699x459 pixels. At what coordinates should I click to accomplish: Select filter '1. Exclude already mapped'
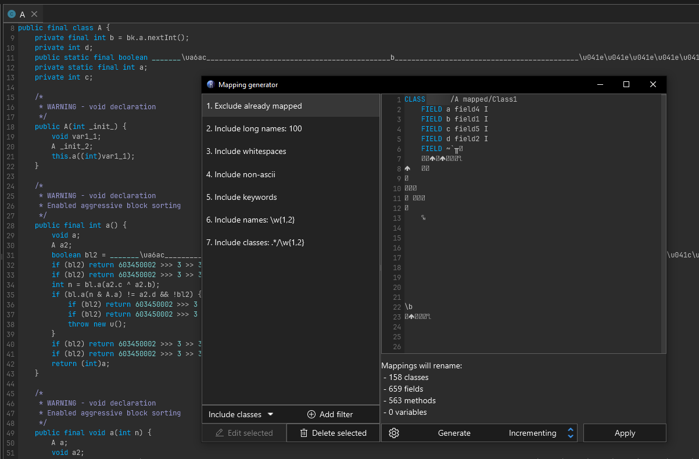pos(291,106)
